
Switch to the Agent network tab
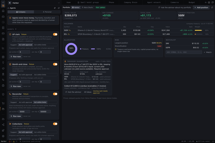[154, 2]
